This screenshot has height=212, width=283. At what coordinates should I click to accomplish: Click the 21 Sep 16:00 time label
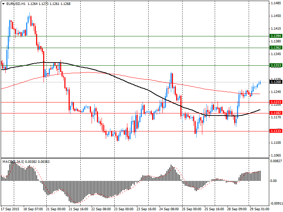(78, 209)
